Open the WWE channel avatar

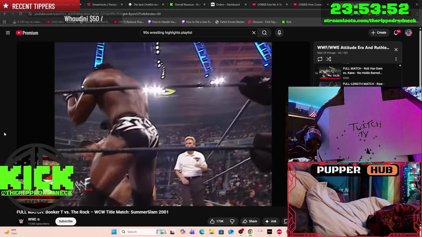pos(21,221)
